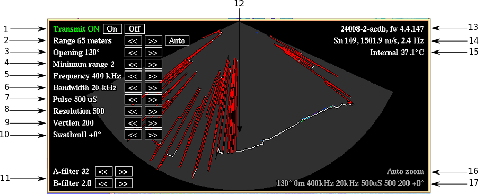Switch transmit off using the Off button
The width and height of the screenshot is (479, 194).
(x=134, y=29)
